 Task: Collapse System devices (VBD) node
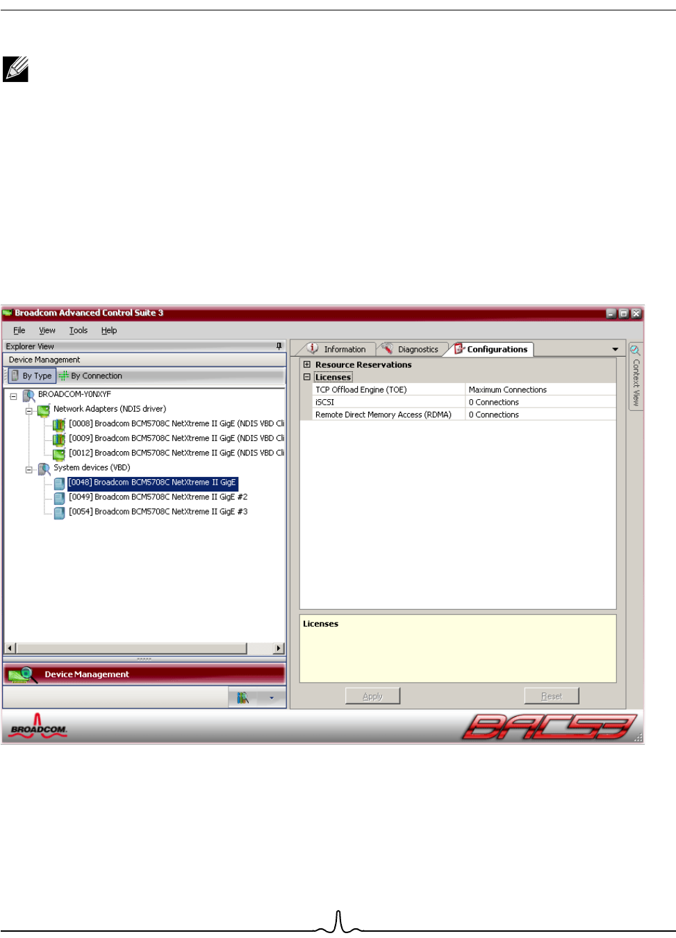point(29,470)
